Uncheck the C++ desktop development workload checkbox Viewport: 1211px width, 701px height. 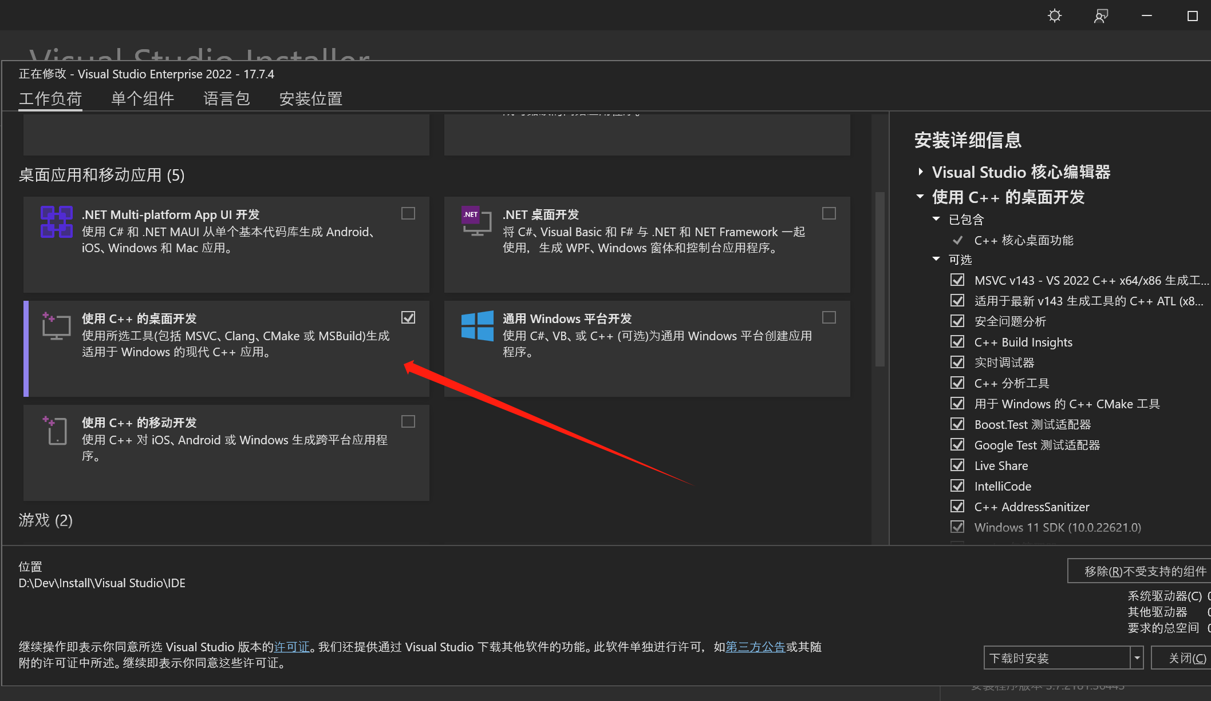click(408, 317)
